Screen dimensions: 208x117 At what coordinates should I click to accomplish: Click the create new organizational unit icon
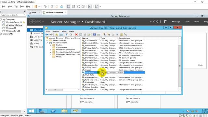click(113, 34)
